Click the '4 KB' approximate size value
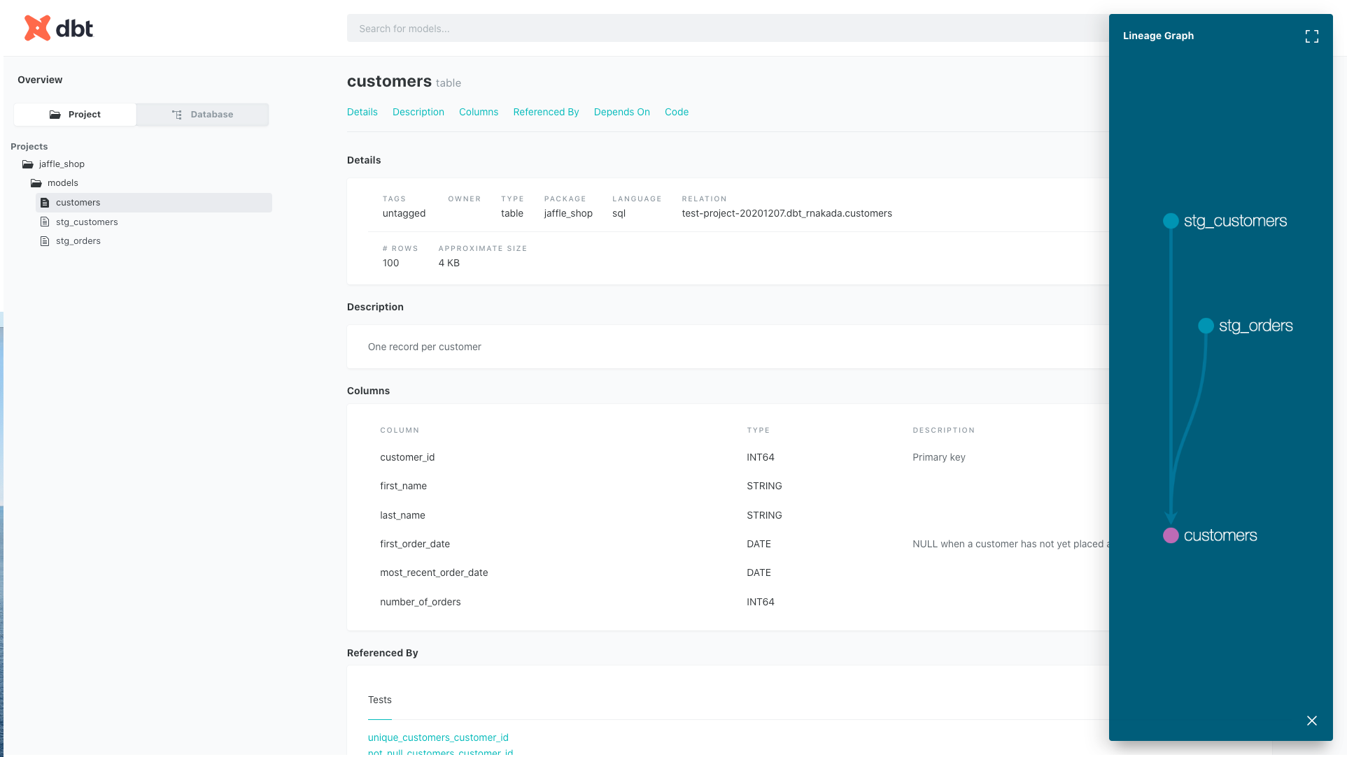Viewport: 1347px width, 757px height. (x=449, y=263)
